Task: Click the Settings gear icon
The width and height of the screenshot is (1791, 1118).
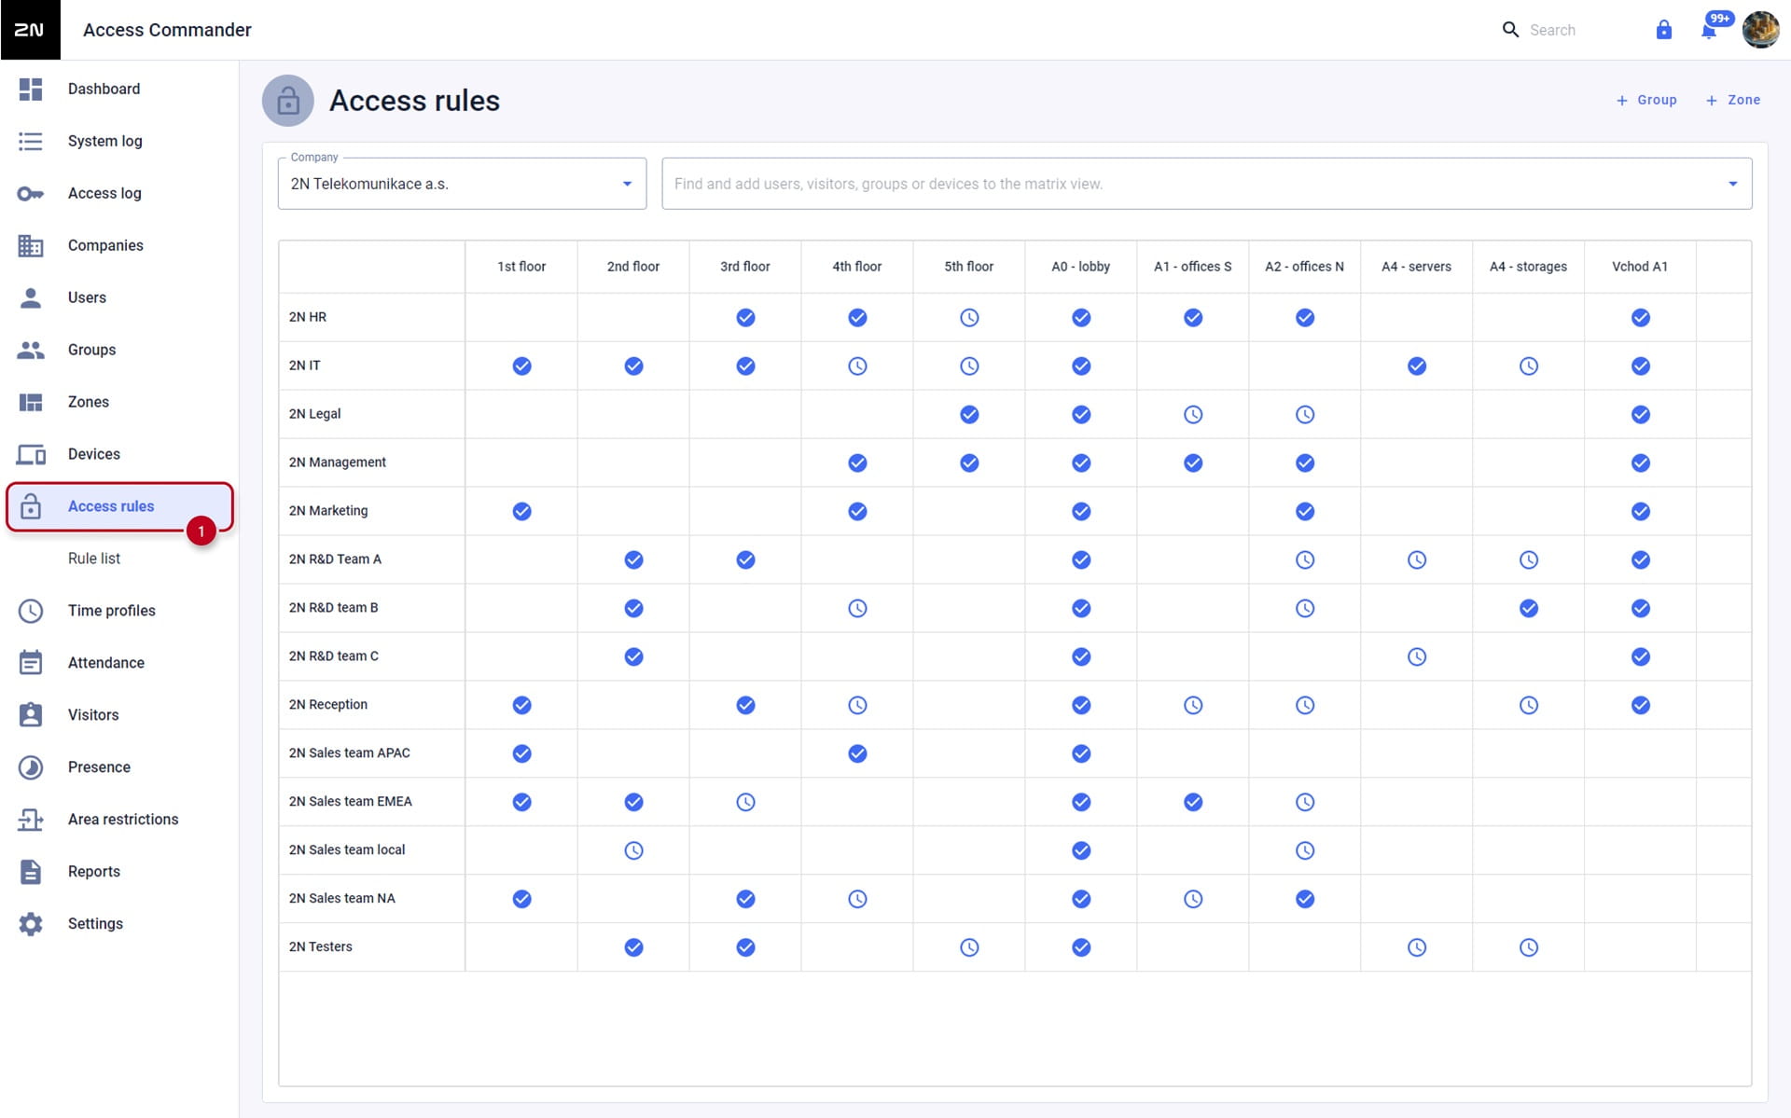Action: (x=31, y=924)
